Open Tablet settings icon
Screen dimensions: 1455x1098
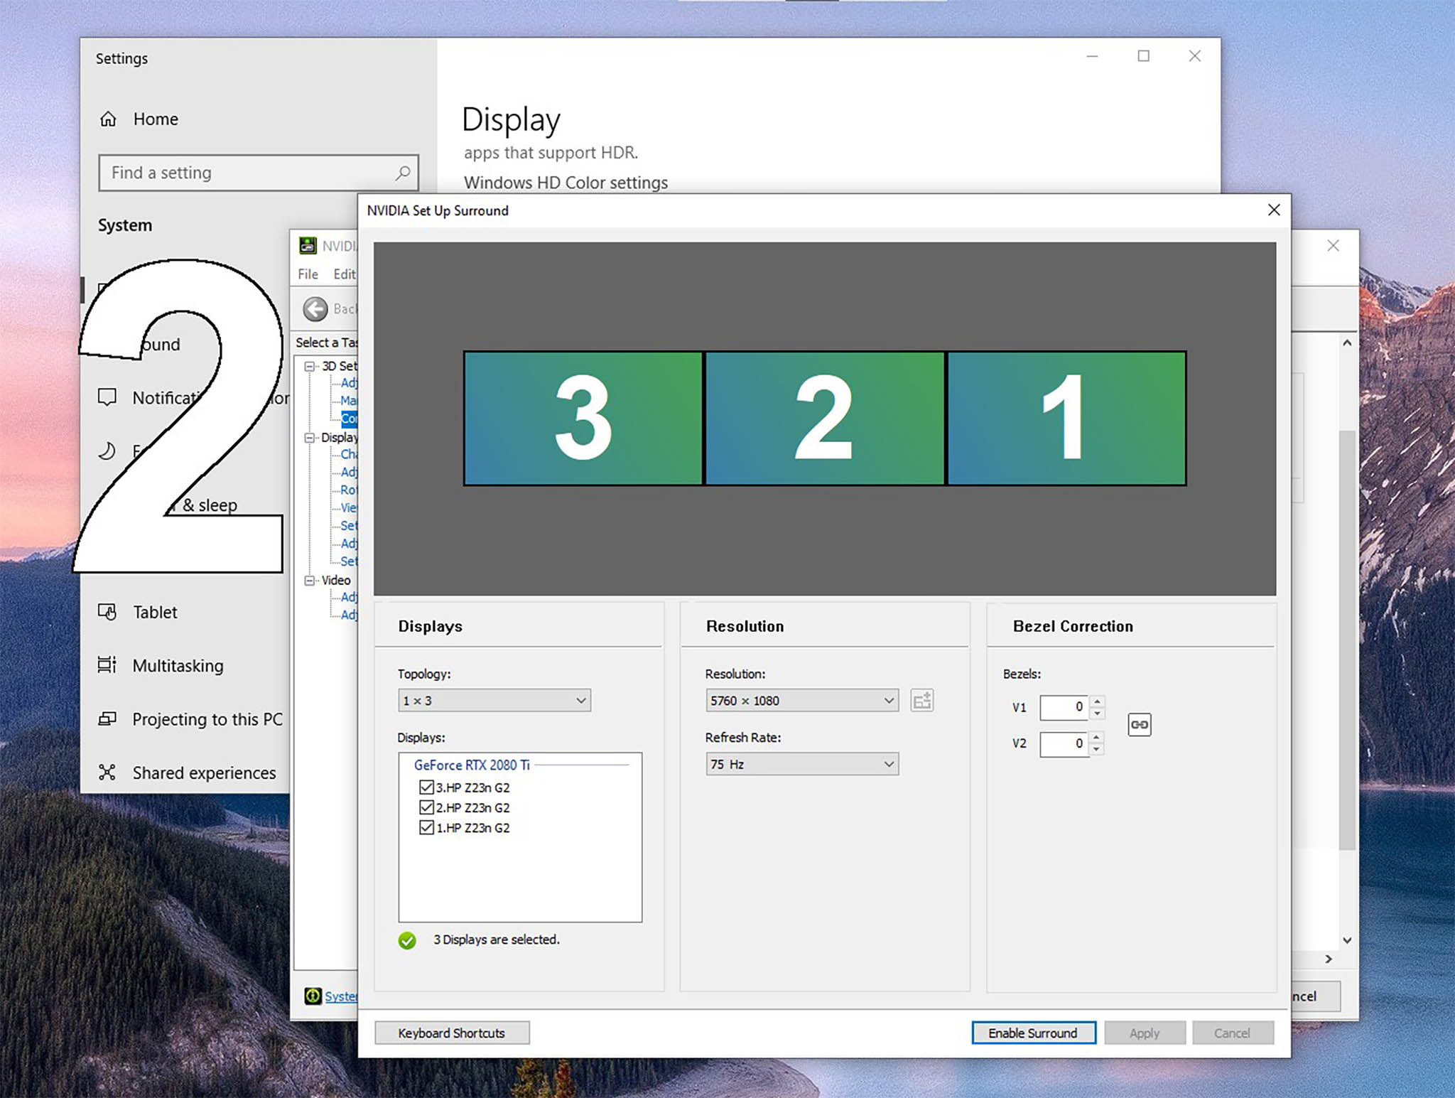107,612
